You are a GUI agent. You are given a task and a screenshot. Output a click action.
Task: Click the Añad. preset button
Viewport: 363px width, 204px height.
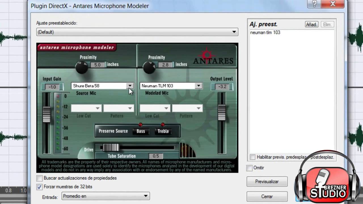pyautogui.click(x=312, y=24)
